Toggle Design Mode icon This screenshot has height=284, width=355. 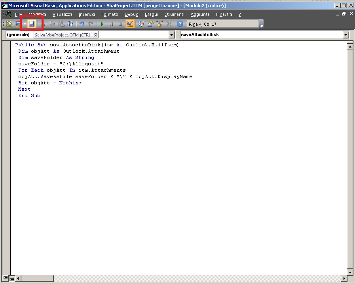tap(130, 24)
